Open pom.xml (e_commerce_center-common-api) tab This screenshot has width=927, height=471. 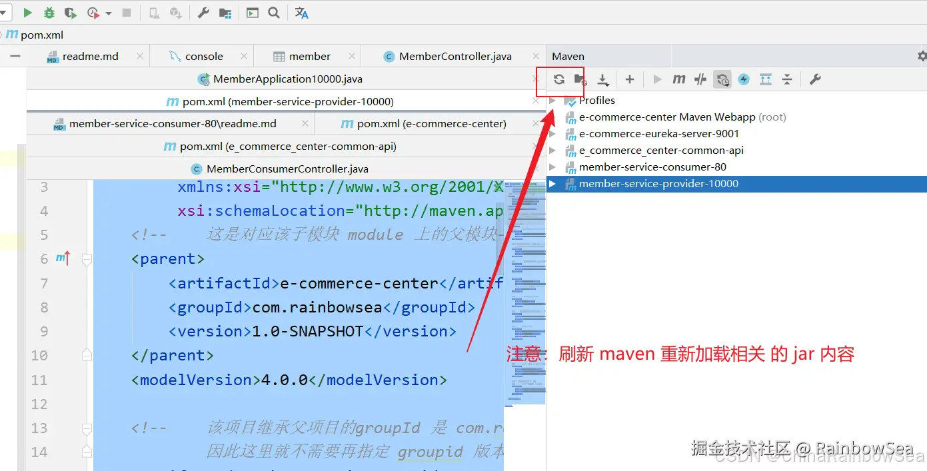(288, 146)
